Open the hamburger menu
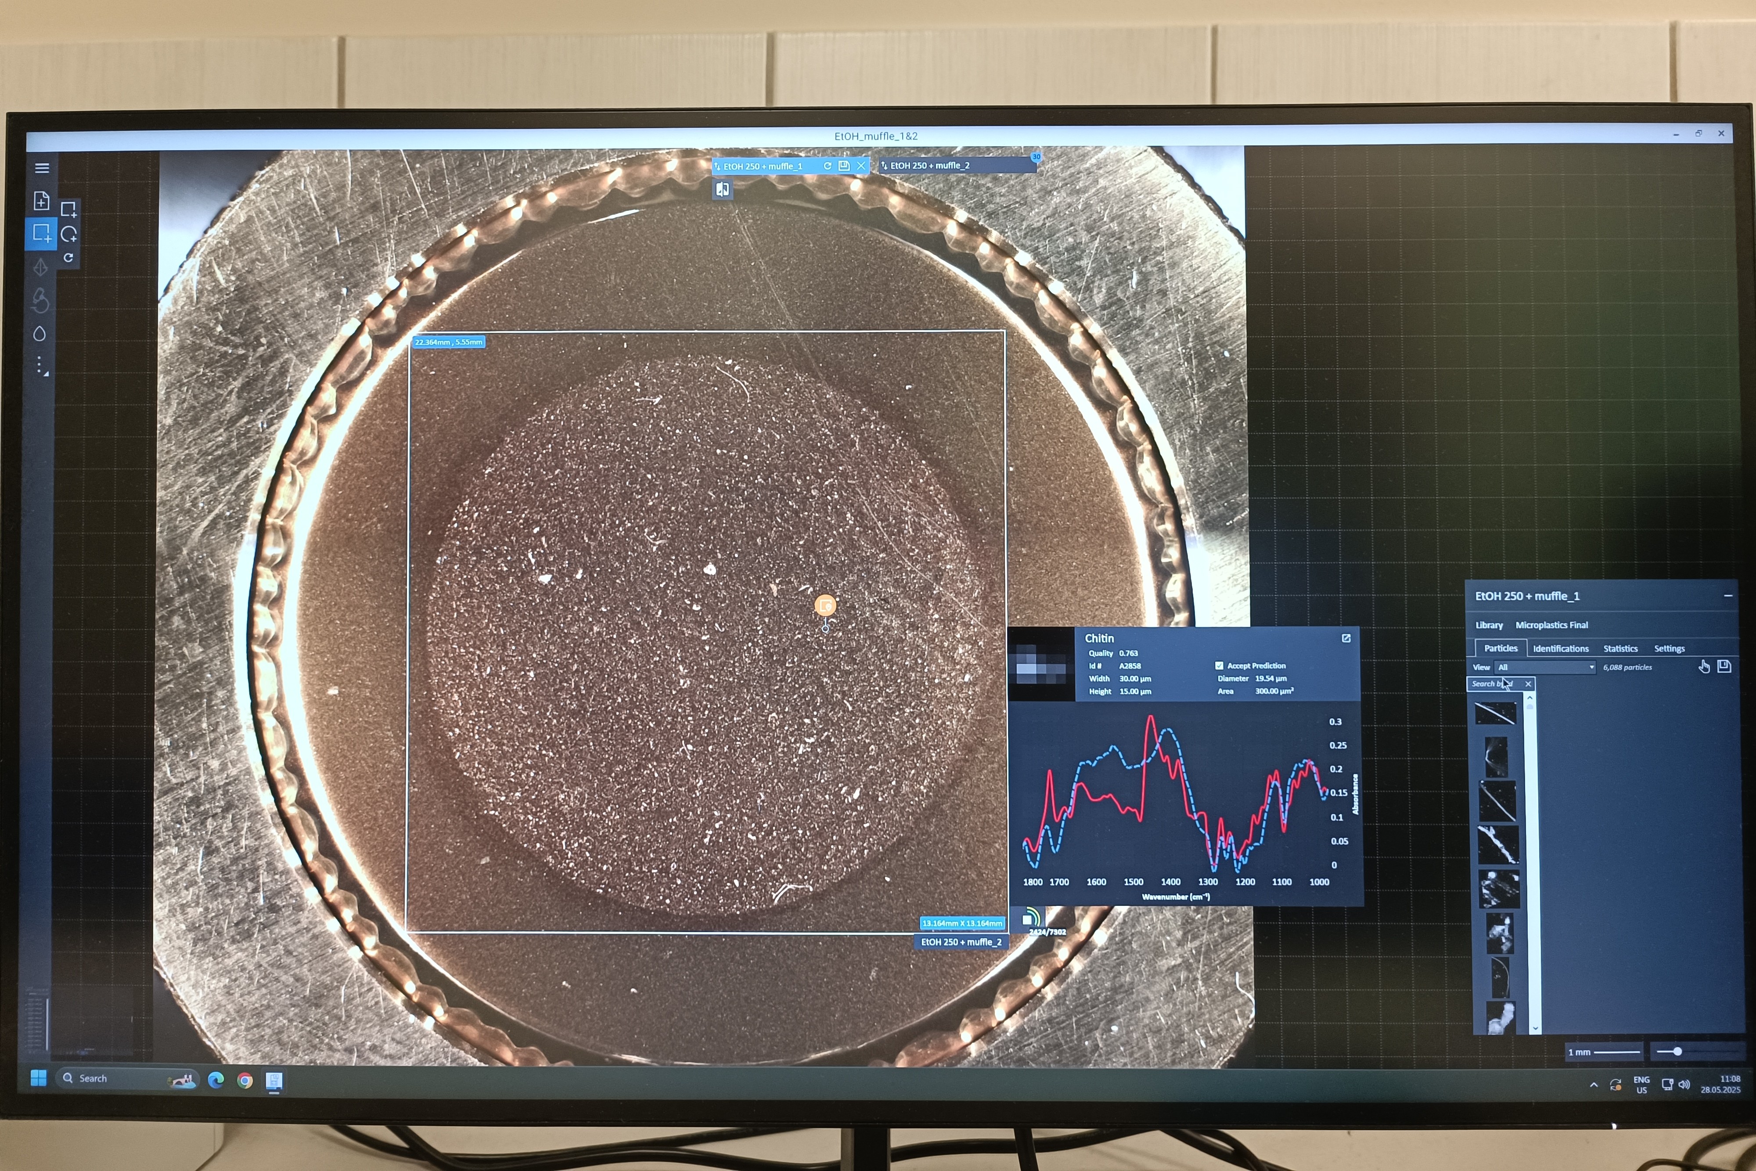The image size is (1756, 1171). tap(42, 168)
